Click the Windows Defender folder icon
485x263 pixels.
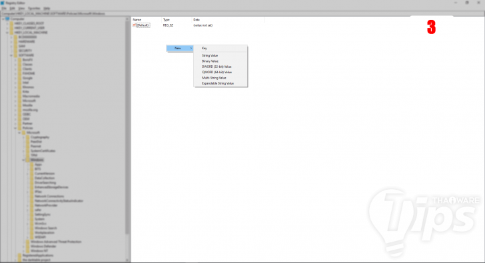27,246
